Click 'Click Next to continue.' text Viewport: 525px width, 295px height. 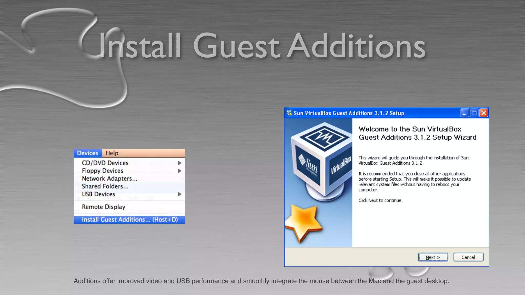380,201
